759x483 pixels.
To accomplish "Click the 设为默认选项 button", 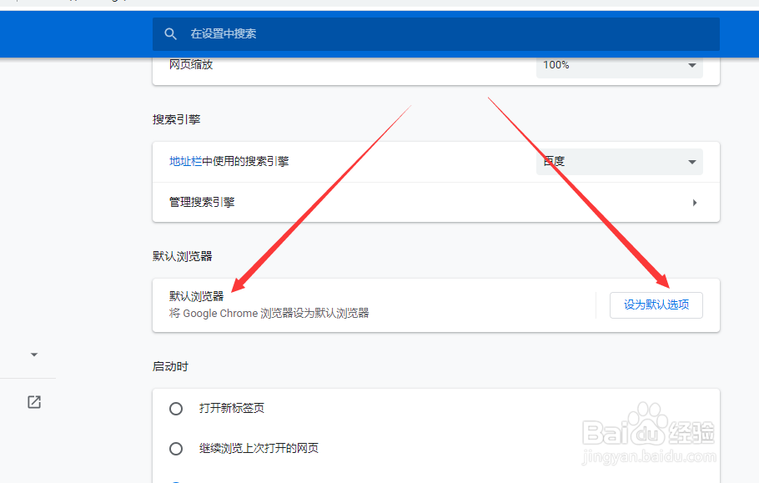I will [656, 305].
